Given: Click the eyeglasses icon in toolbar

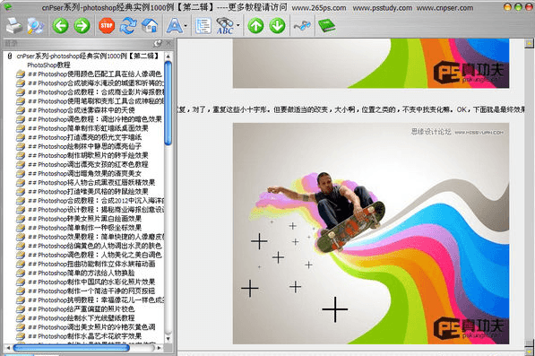Looking at the screenshot, I should (x=302, y=26).
